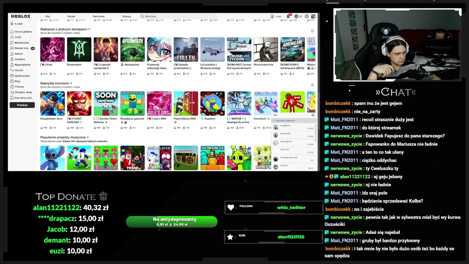This screenshot has width=469, height=264.
Task: Open Sandbox from the sidebar
Action: 18,59
